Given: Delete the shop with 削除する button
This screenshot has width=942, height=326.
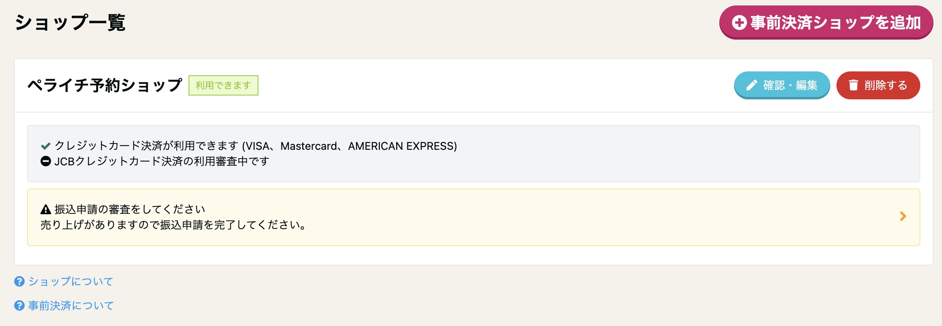Looking at the screenshot, I should pos(878,85).
